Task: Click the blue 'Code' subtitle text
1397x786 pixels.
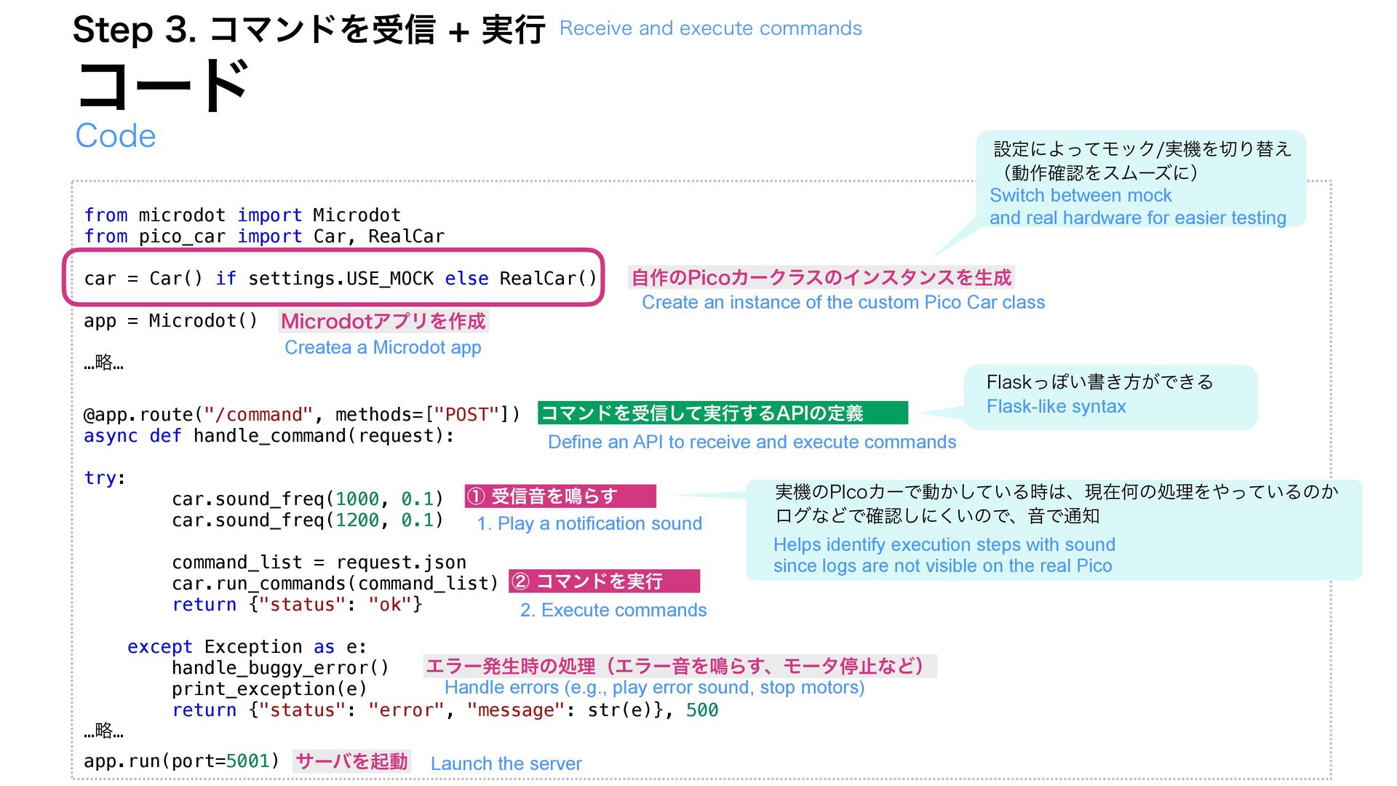Action: pos(116,136)
